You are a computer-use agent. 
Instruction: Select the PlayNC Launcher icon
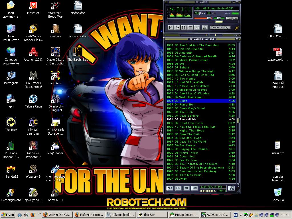[x=33, y=126]
